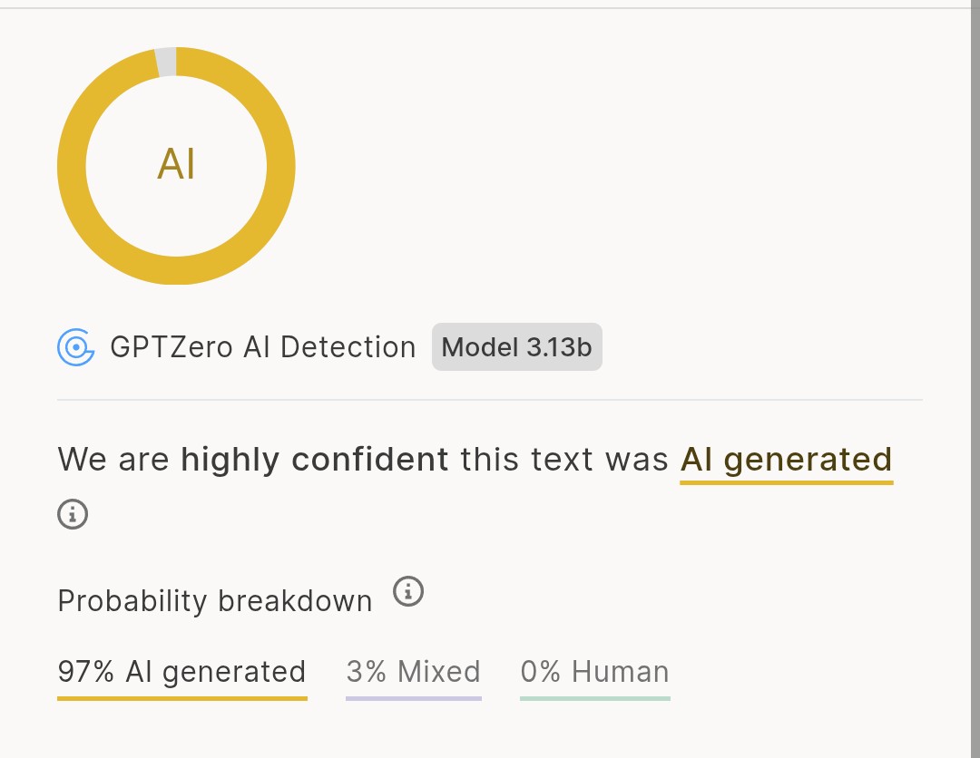Viewport: 980px width, 758px height.
Task: Click the "AI" label inside the donut chart
Action: 176,165
